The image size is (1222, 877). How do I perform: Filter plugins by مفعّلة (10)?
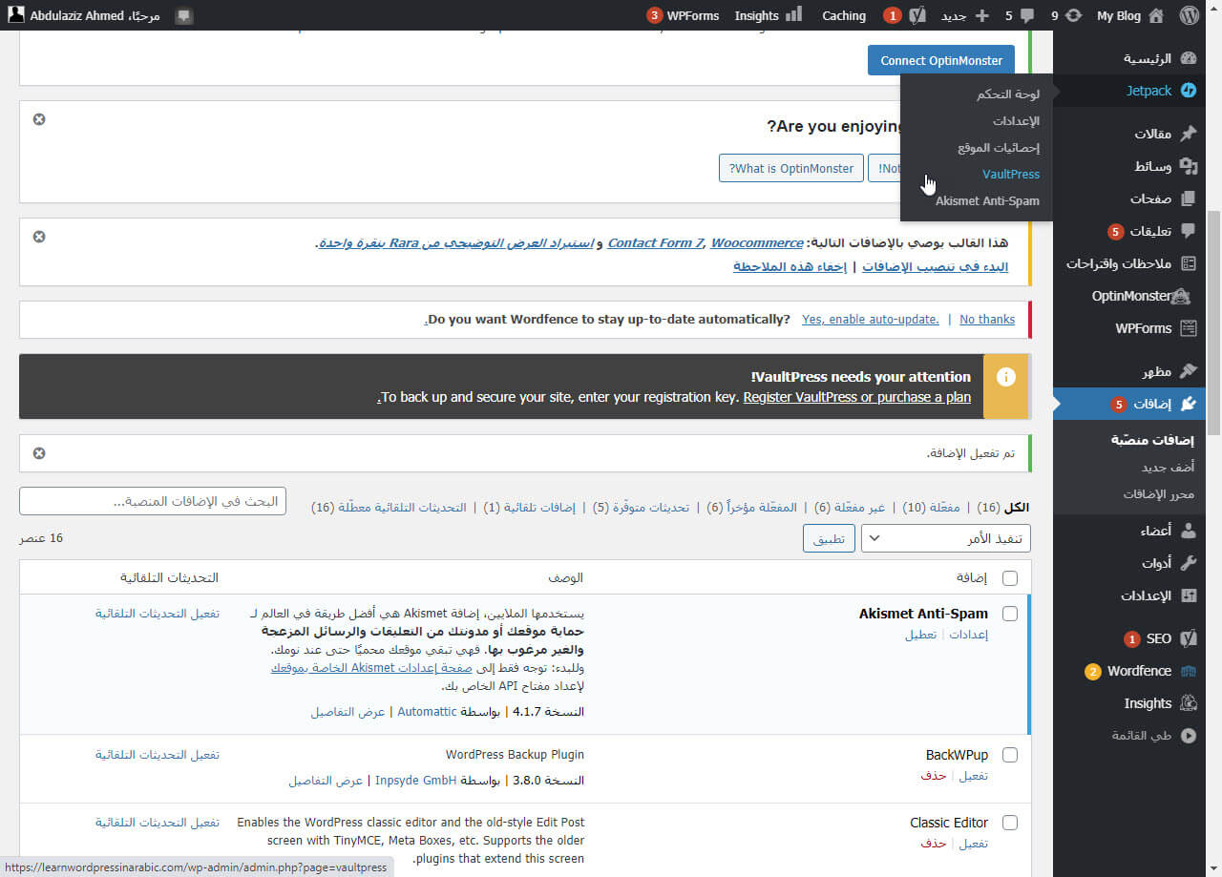[932, 508]
